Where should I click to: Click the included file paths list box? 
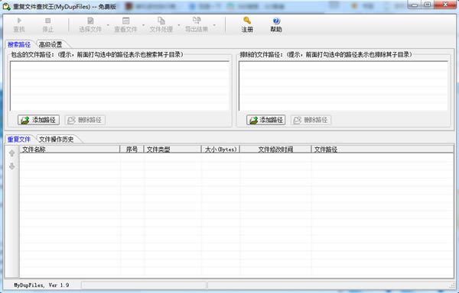point(119,85)
